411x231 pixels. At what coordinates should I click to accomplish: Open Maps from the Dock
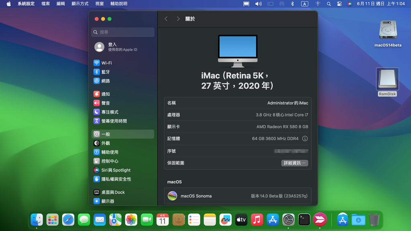(115, 220)
